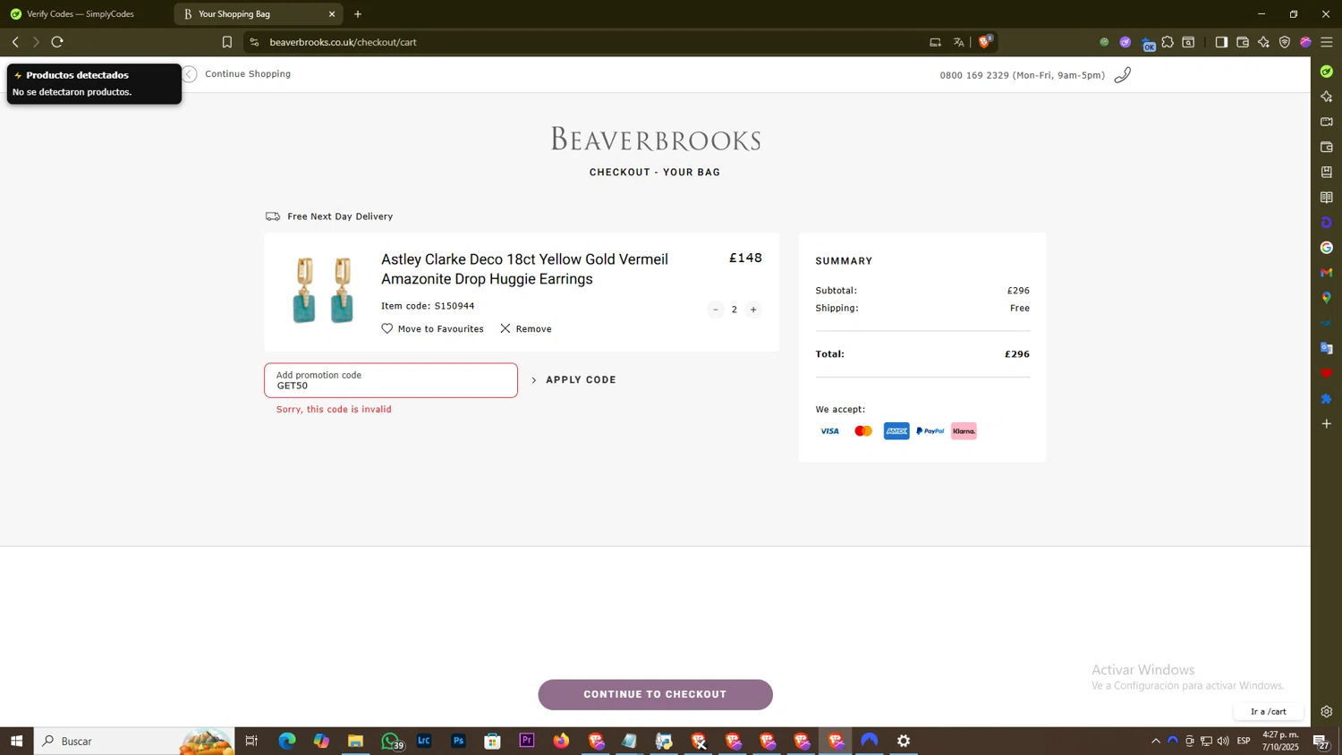
Task: Remove the earrings from the bag
Action: click(x=526, y=329)
